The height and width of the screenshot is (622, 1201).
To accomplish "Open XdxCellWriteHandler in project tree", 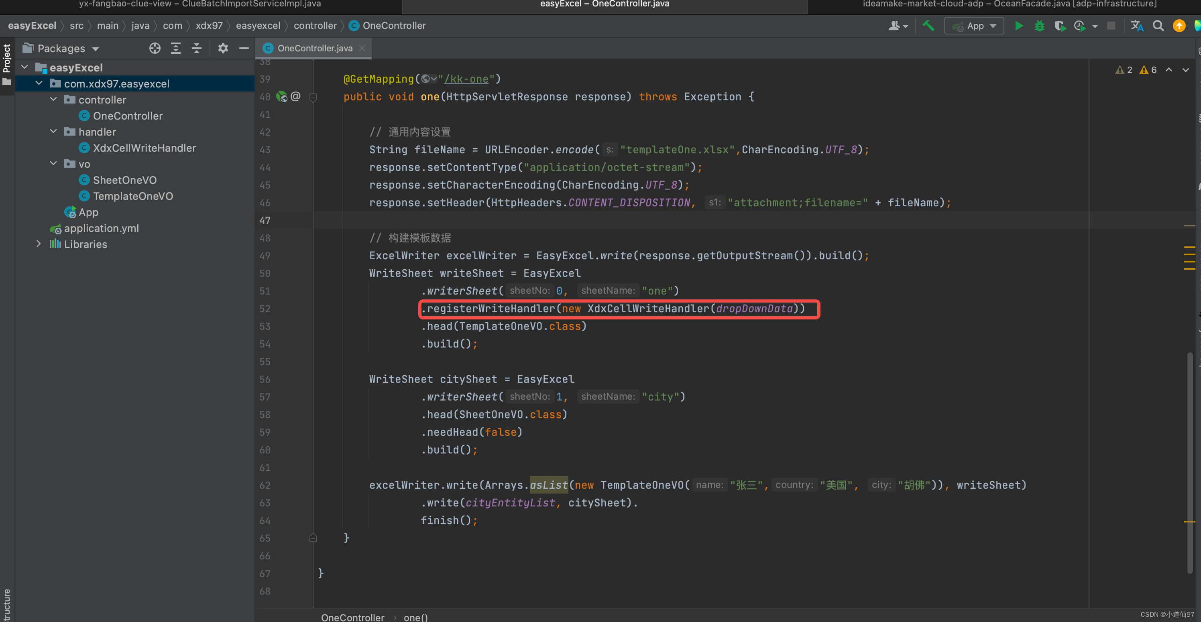I will coord(144,148).
